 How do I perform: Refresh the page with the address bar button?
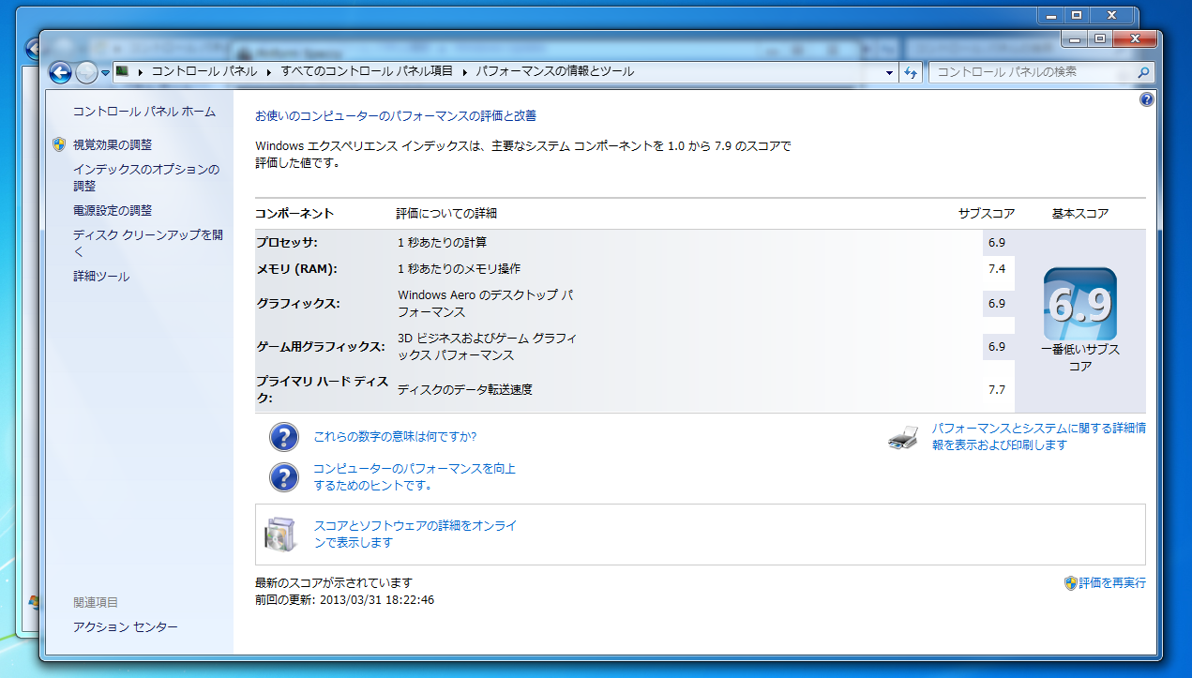point(910,72)
